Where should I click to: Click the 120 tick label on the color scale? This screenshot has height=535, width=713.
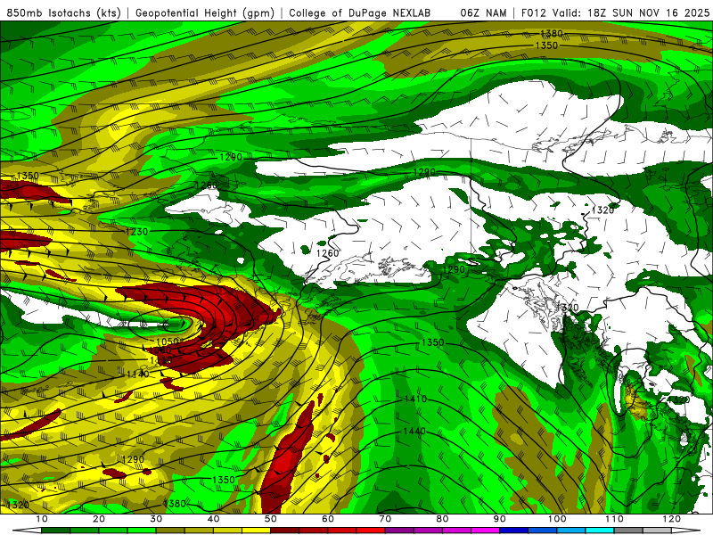(672, 519)
